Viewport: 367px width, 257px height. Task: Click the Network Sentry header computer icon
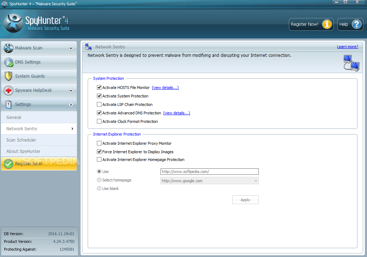click(x=88, y=47)
